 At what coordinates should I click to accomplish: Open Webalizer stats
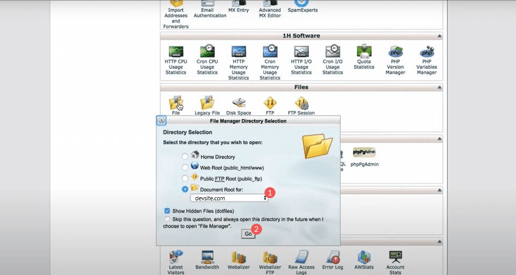(x=239, y=260)
